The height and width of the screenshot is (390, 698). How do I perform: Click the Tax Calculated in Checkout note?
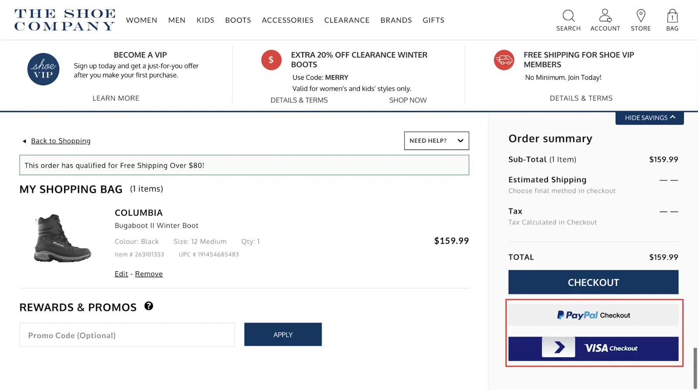[x=552, y=222]
